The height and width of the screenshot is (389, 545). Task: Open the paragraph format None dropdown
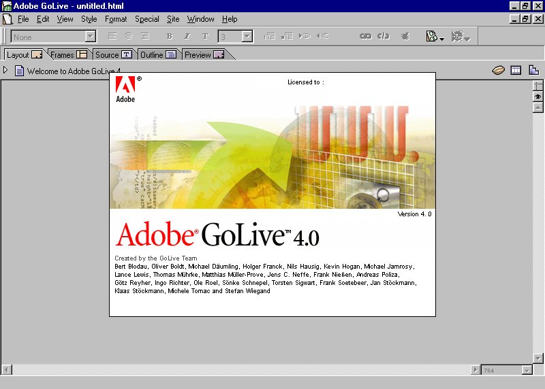(91, 36)
